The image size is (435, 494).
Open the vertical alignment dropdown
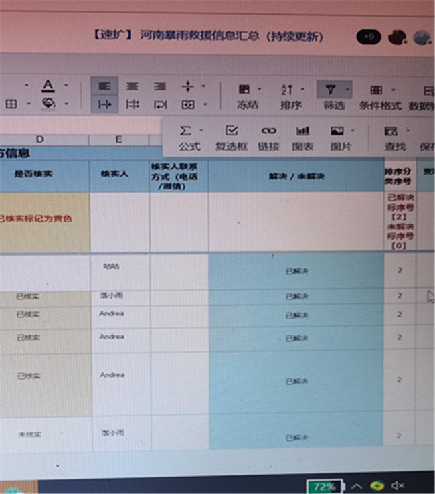click(203, 86)
